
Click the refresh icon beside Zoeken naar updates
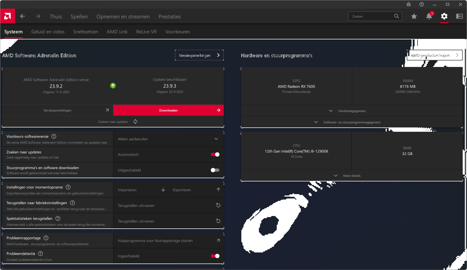point(135,122)
